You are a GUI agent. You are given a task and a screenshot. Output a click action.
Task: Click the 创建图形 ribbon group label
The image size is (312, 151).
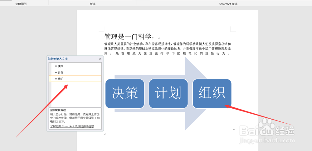point(21,4)
